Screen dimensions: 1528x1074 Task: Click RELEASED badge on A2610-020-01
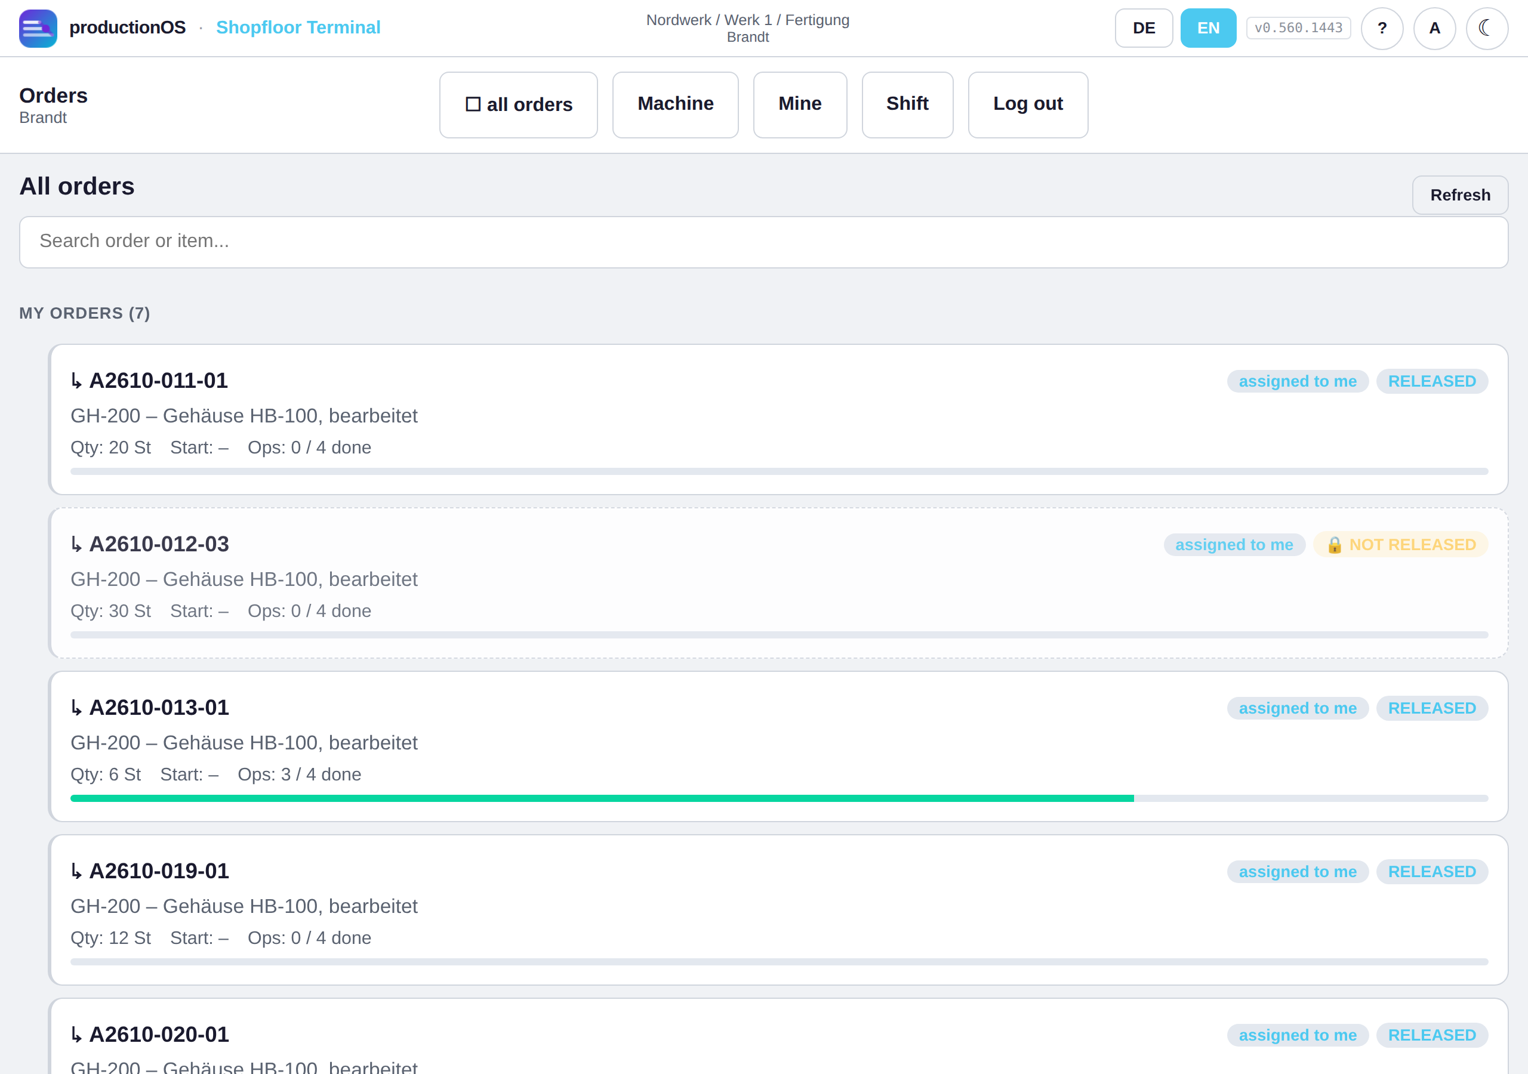[1431, 1035]
